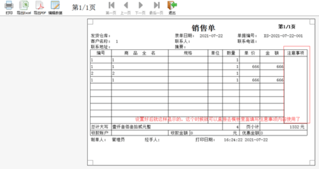Viewport: 319px width, 169px height.
Task: Click the 上一页 previous page arrow
Action: click(x=126, y=5)
